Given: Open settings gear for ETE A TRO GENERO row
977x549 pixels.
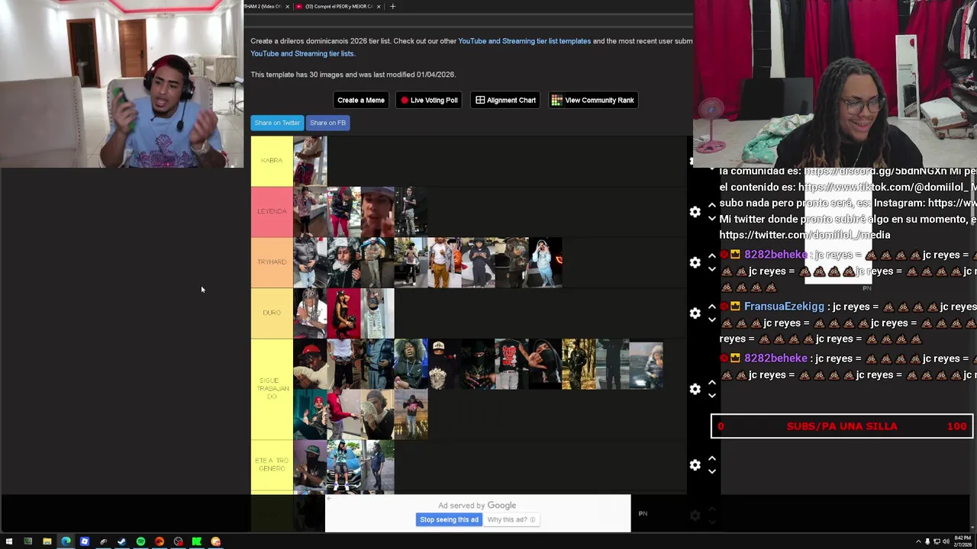Looking at the screenshot, I should click(x=695, y=465).
